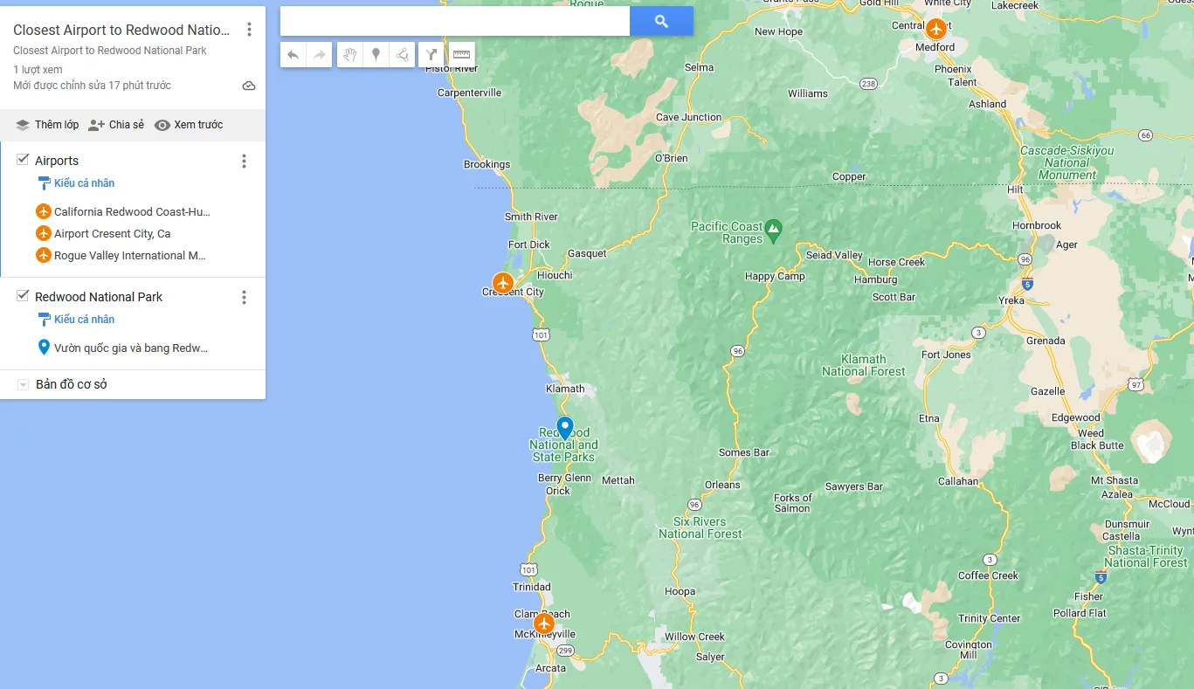Viewport: 1194px width, 689px height.
Task: Click the Yreka town label
Action: pyautogui.click(x=1011, y=300)
